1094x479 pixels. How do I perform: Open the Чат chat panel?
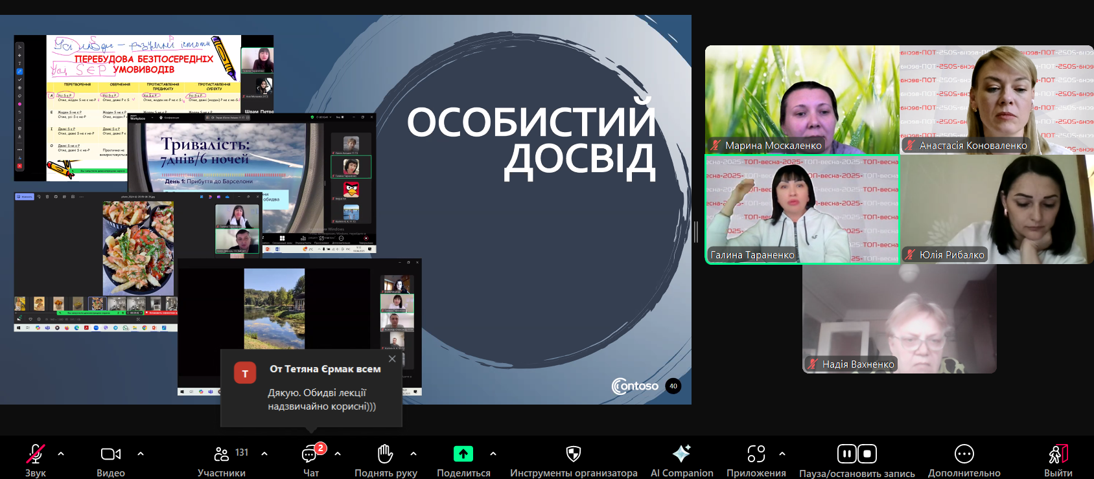coord(310,454)
